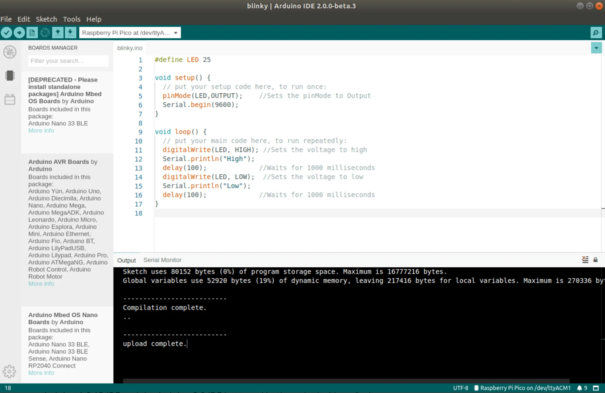Click the Debugger icon in toolbar
Screen dimensions: 605x393
click(x=45, y=33)
